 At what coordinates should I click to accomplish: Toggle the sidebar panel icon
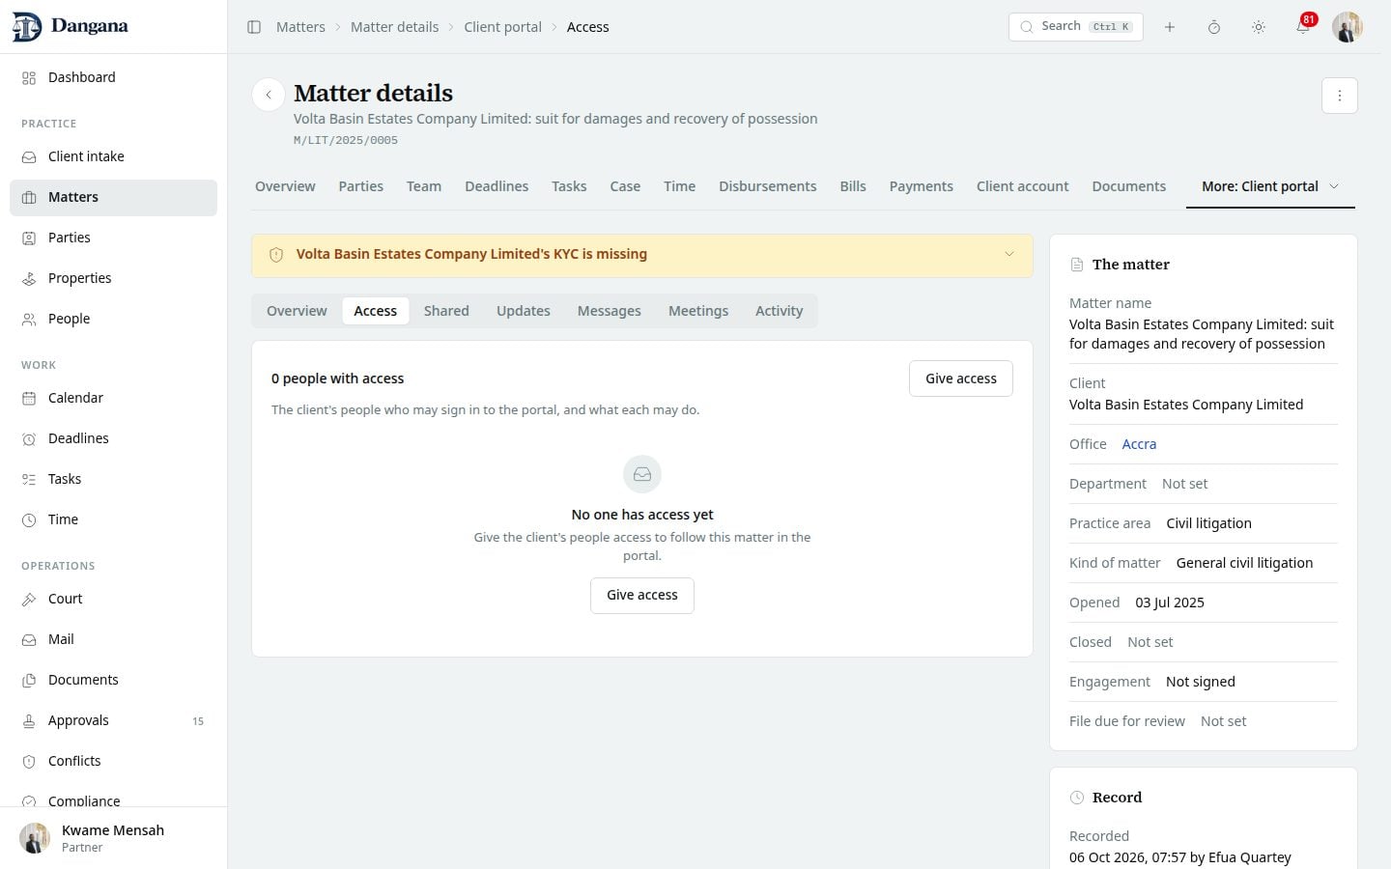pyautogui.click(x=254, y=27)
